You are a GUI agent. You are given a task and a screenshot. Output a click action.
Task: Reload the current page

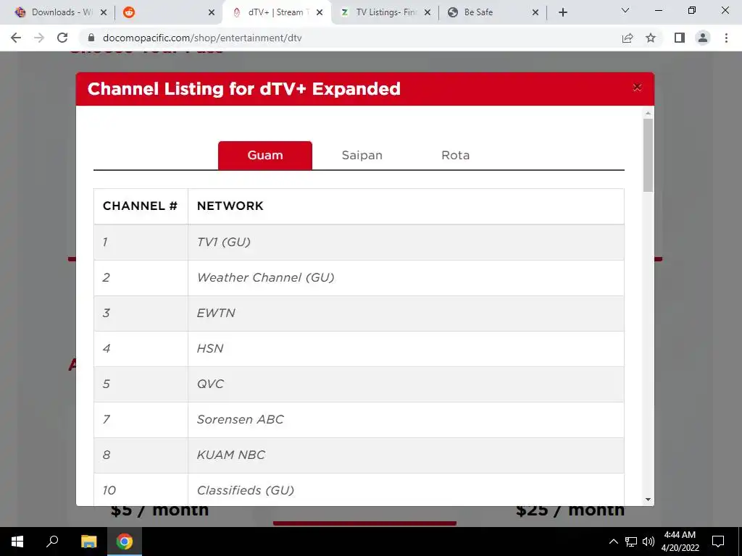click(62, 38)
